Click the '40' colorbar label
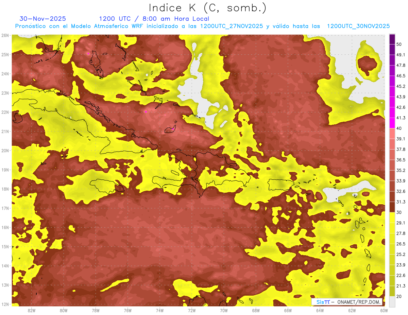The width and height of the screenshot is (408, 315). 399,128
